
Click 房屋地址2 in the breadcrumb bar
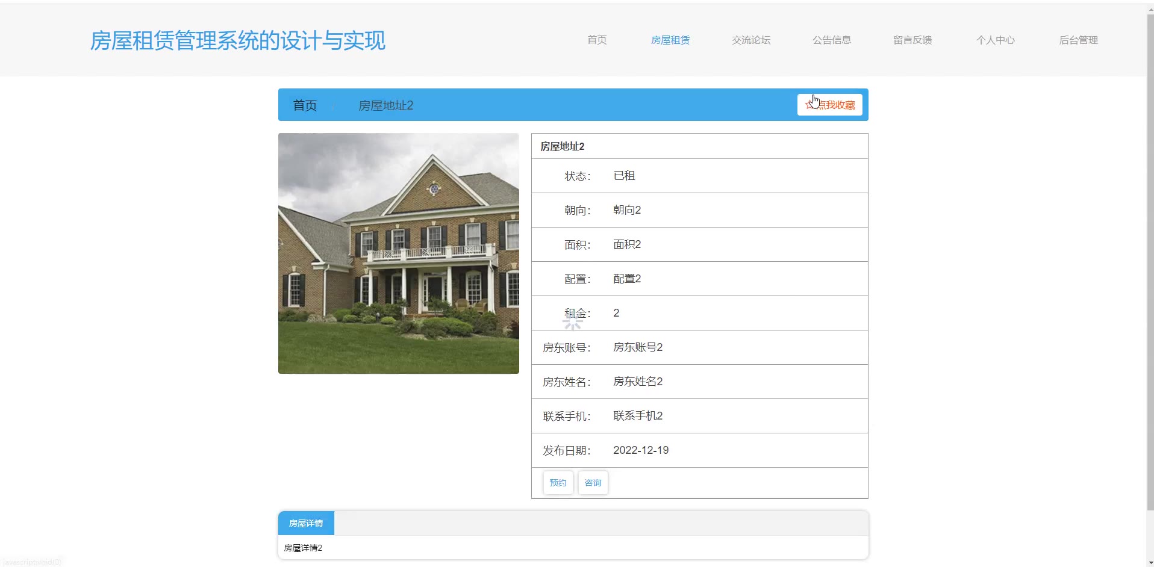pyautogui.click(x=386, y=105)
